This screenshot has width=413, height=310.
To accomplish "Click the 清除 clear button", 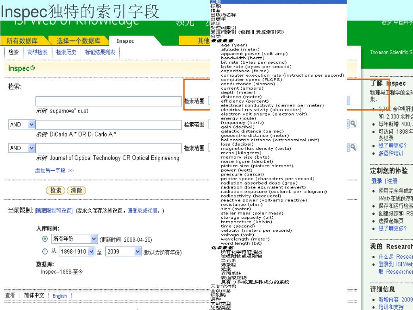I will pos(76,191).
